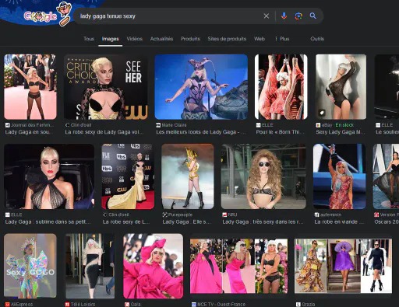The height and width of the screenshot is (307, 399).
Task: Open link 'La robe en viande ...'
Action: click(x=339, y=222)
